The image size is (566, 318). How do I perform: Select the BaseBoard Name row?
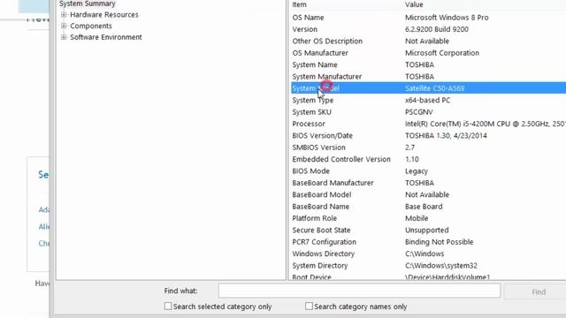pos(428,207)
